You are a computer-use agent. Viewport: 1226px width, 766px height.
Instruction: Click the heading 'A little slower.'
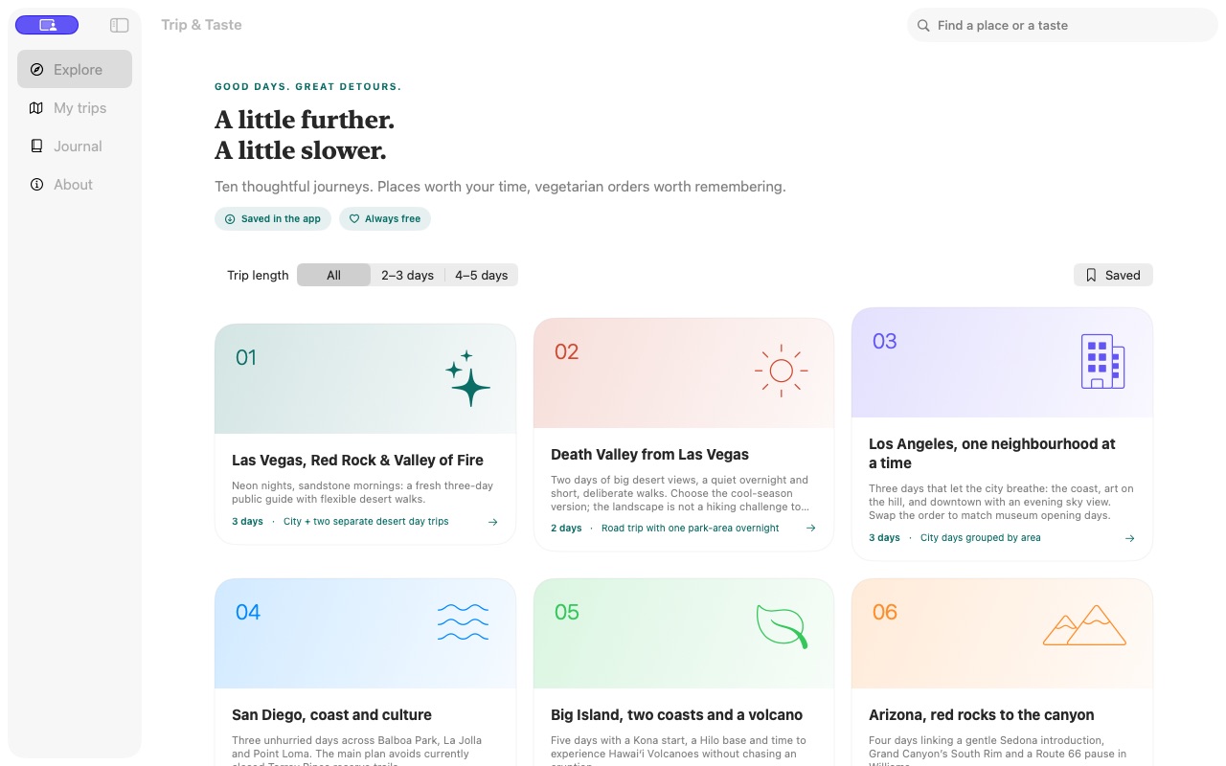click(301, 150)
